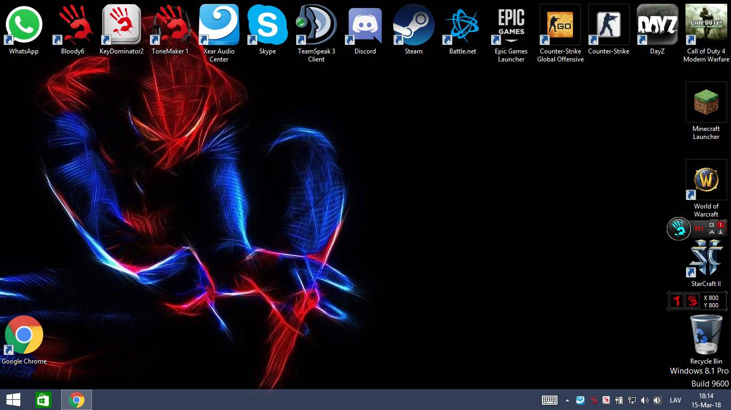731x410 pixels.
Task: Open Windows Store from the taskbar
Action: pos(43,400)
